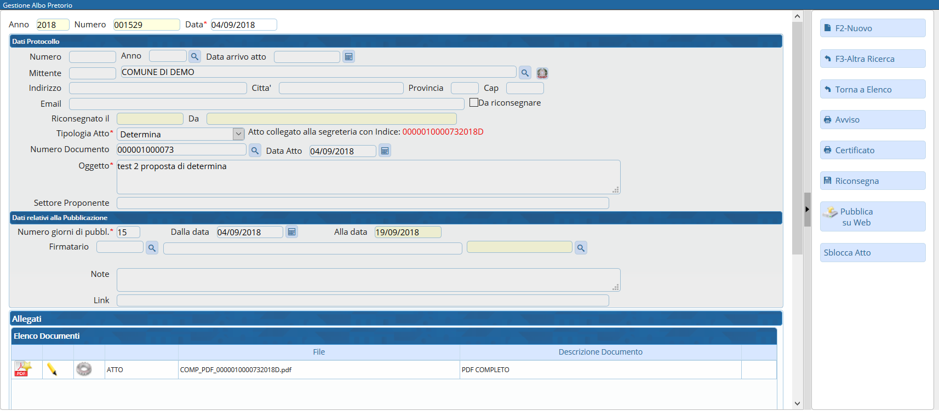
Task: Click the Sblocca Atto button
Action: point(872,253)
